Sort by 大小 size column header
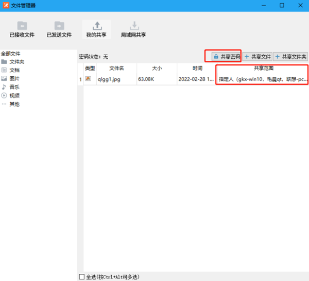309x281 pixels. [x=157, y=68]
